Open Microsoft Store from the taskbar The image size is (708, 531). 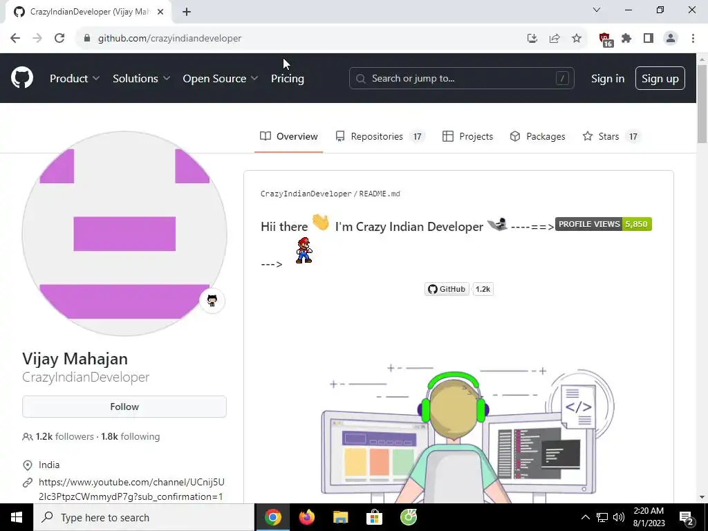[x=374, y=517]
